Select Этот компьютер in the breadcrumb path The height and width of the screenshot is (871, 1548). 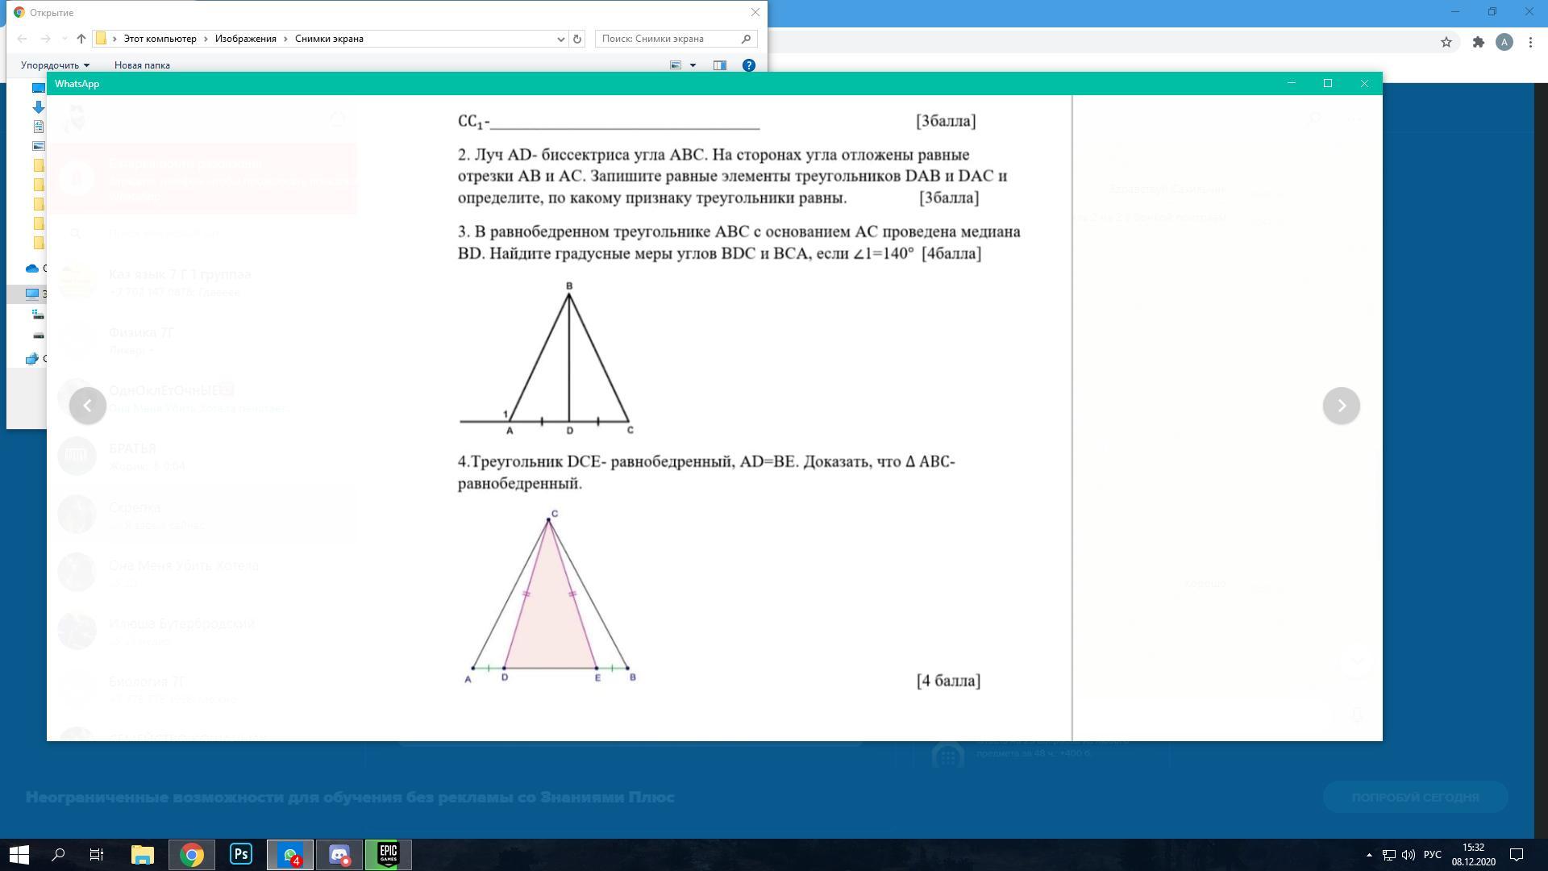coord(160,39)
